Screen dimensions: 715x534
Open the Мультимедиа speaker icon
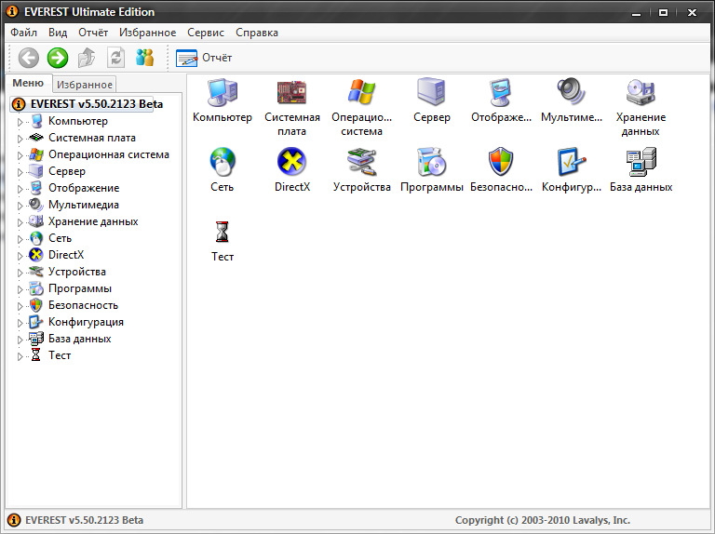coord(571,91)
